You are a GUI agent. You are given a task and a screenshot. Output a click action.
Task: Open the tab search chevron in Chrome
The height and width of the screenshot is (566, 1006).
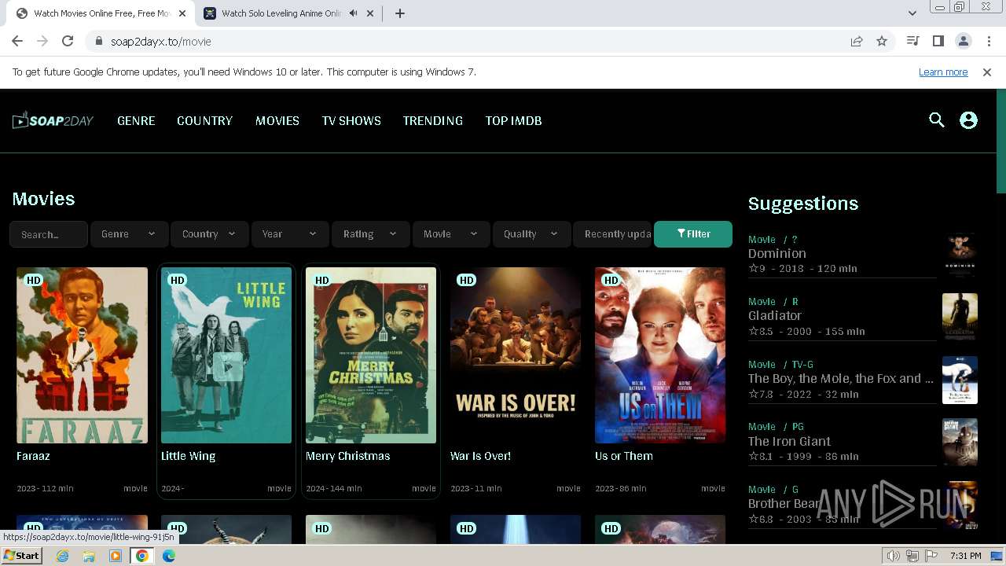tap(912, 13)
